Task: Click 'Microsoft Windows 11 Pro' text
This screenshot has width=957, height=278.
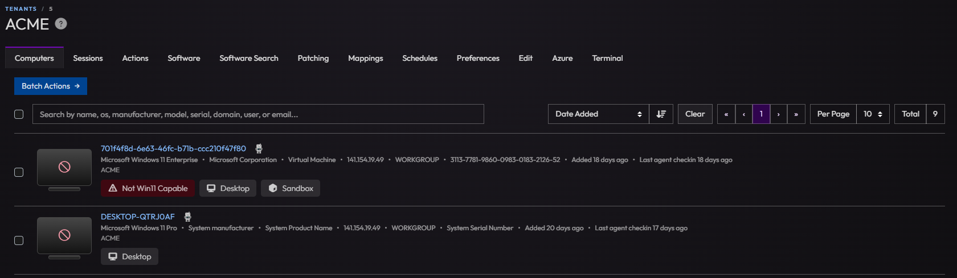Action: point(139,228)
